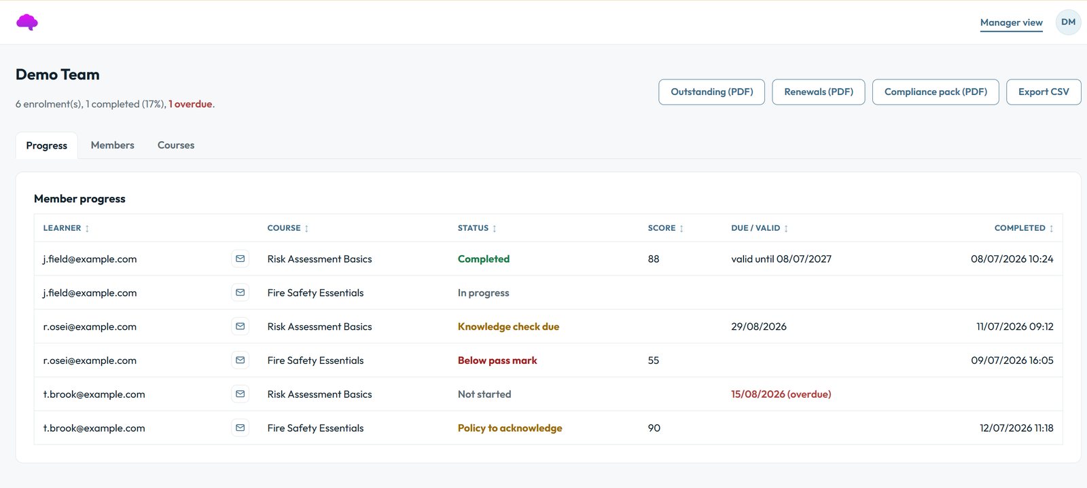Viewport: 1087px width, 488px height.
Task: Click completed time 09/07/2026 16:05
Action: 1012,360
